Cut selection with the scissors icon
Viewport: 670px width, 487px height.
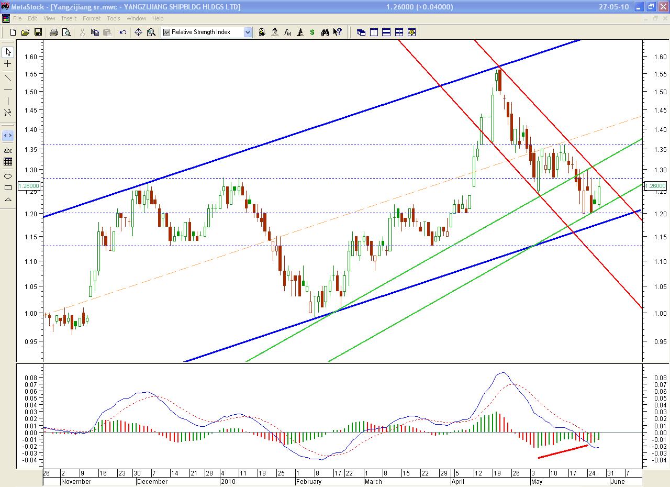[x=82, y=32]
